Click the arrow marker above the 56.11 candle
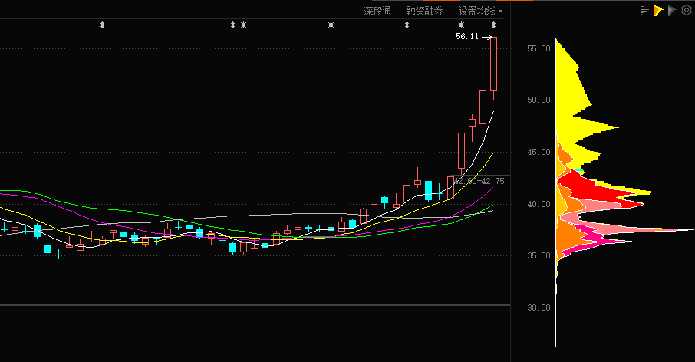Screen dimensions: 695x362 [x=493, y=25]
